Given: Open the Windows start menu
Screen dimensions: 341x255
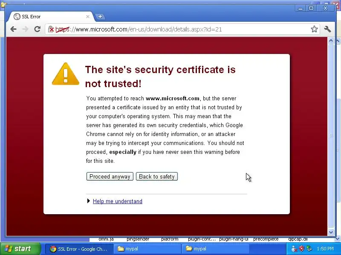Looking at the screenshot, I should click(20, 249).
